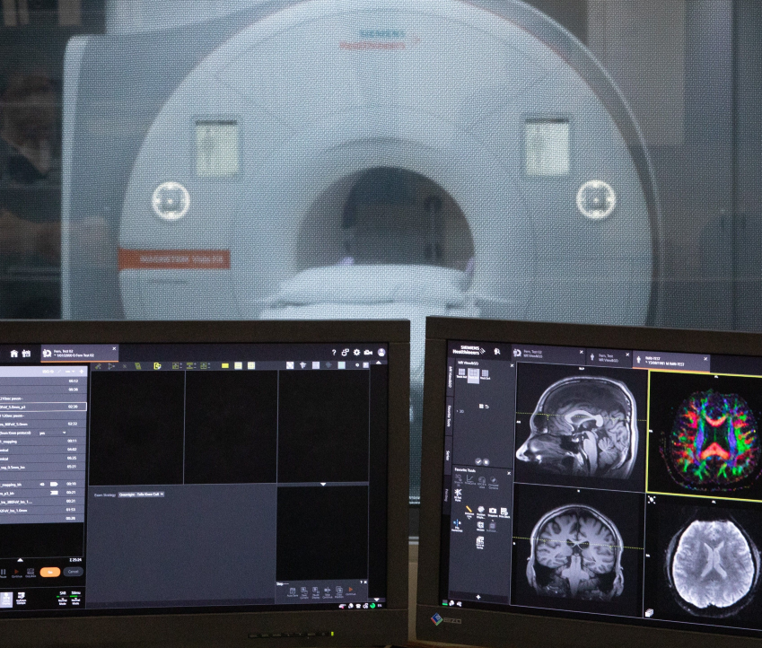The height and width of the screenshot is (648, 762).
Task: Click the orange Go button
Action: 50,573
